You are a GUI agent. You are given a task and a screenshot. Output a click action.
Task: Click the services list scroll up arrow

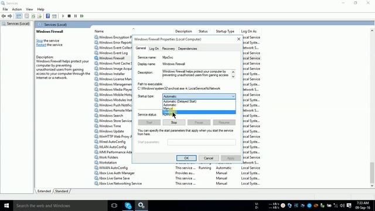[372, 30]
